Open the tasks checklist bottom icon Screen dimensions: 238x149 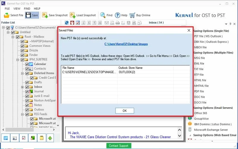pos(24,138)
